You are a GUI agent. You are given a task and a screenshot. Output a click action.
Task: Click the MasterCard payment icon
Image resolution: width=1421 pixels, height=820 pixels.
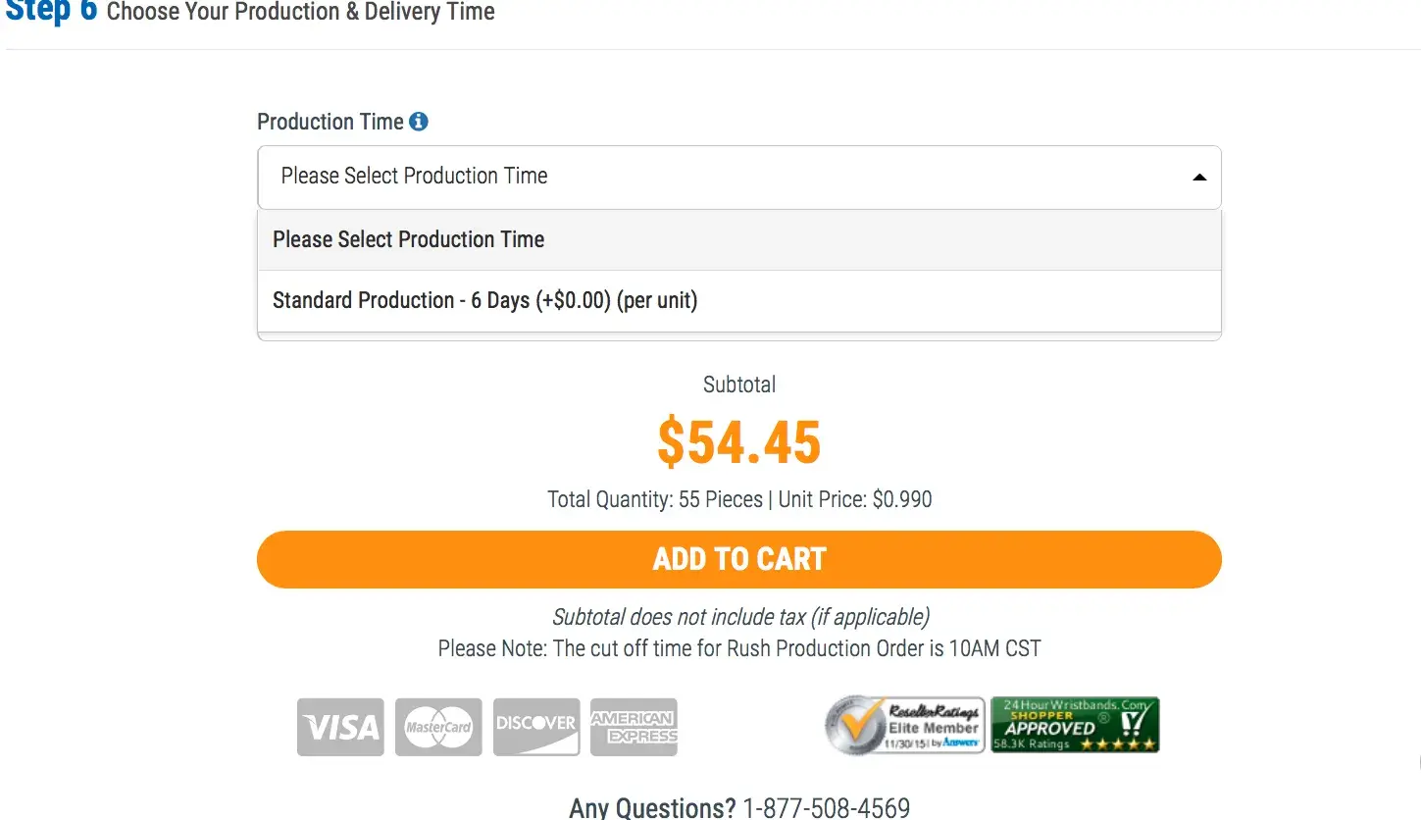coord(438,727)
